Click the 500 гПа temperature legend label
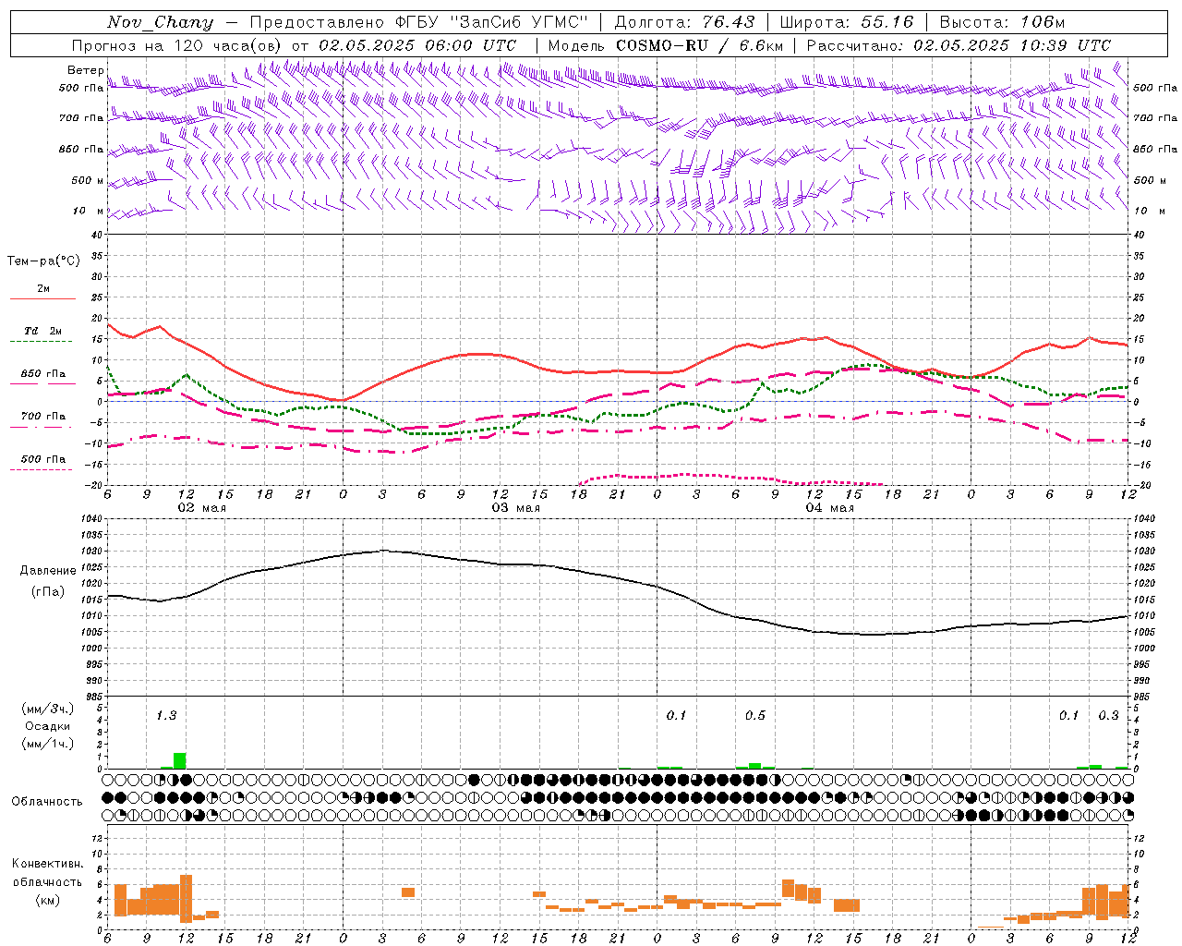The width and height of the screenshot is (1182, 946). click(x=43, y=459)
